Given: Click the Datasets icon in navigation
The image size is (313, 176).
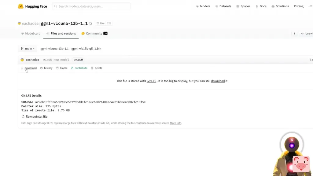Looking at the screenshot, I should pos(217,6).
